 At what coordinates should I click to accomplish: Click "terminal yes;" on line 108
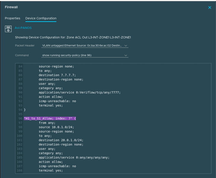51,170
